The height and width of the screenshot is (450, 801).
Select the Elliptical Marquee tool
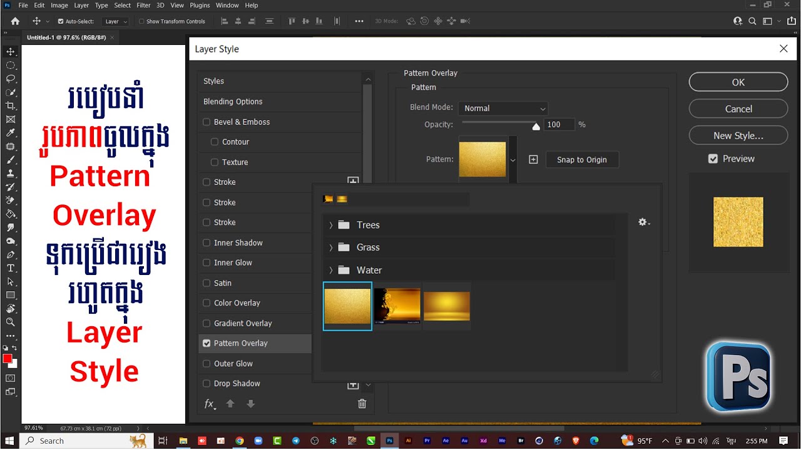[x=11, y=65]
